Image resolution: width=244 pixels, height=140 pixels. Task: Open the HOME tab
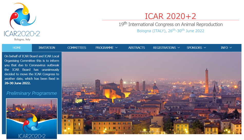pos(17,48)
